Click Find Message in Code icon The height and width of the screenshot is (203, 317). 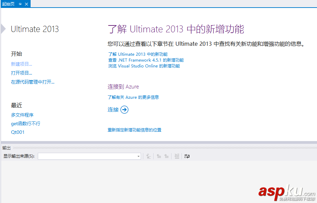click(x=149, y=156)
